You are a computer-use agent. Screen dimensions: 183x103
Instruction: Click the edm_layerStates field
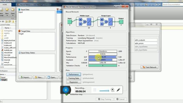point(146,50)
